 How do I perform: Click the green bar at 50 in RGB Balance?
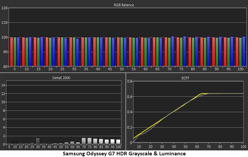[x=122, y=51]
